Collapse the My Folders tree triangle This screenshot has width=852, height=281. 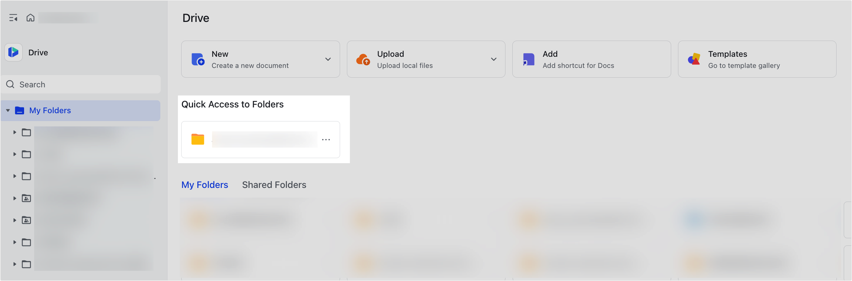click(8, 110)
